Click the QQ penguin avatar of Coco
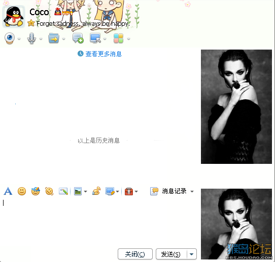The image size is (275, 262). tap(14, 17)
